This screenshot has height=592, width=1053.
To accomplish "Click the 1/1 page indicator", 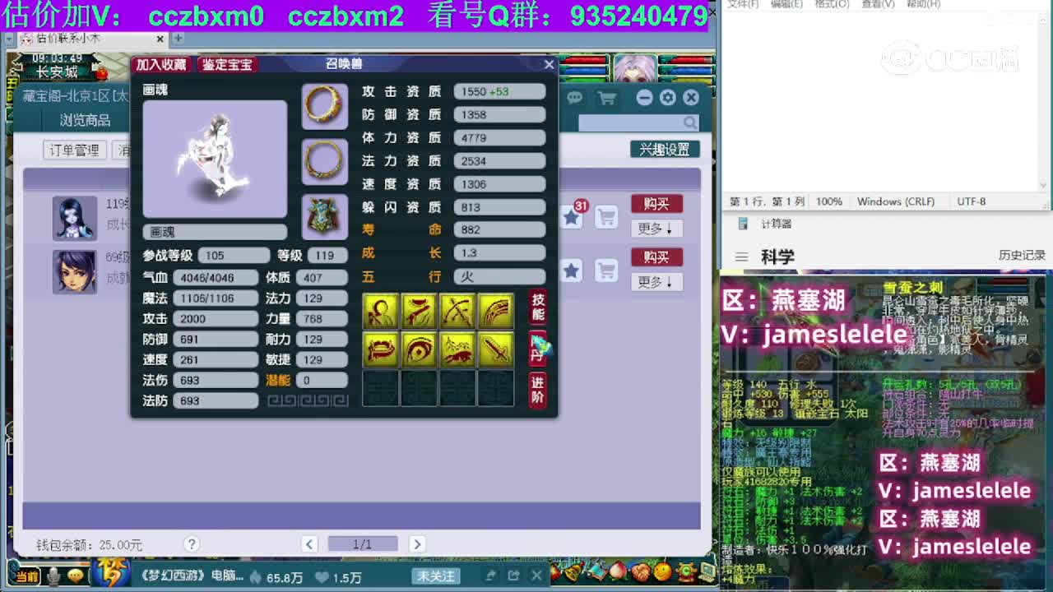I will click(x=363, y=543).
